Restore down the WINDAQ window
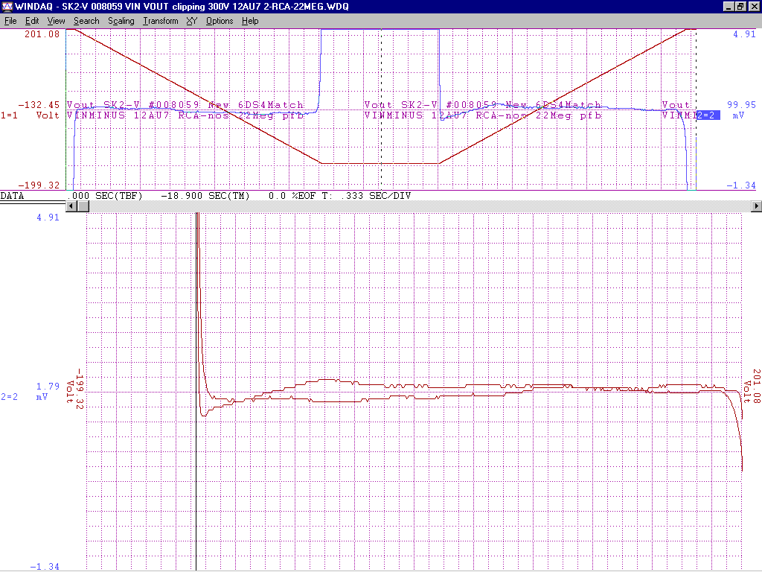The height and width of the screenshot is (572, 762). click(740, 7)
